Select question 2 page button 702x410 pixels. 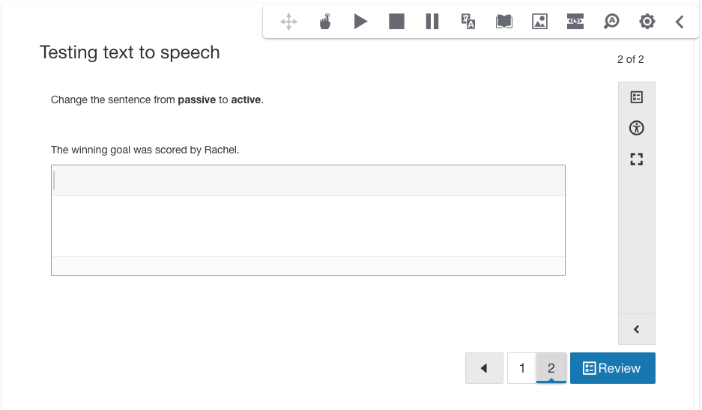(551, 368)
